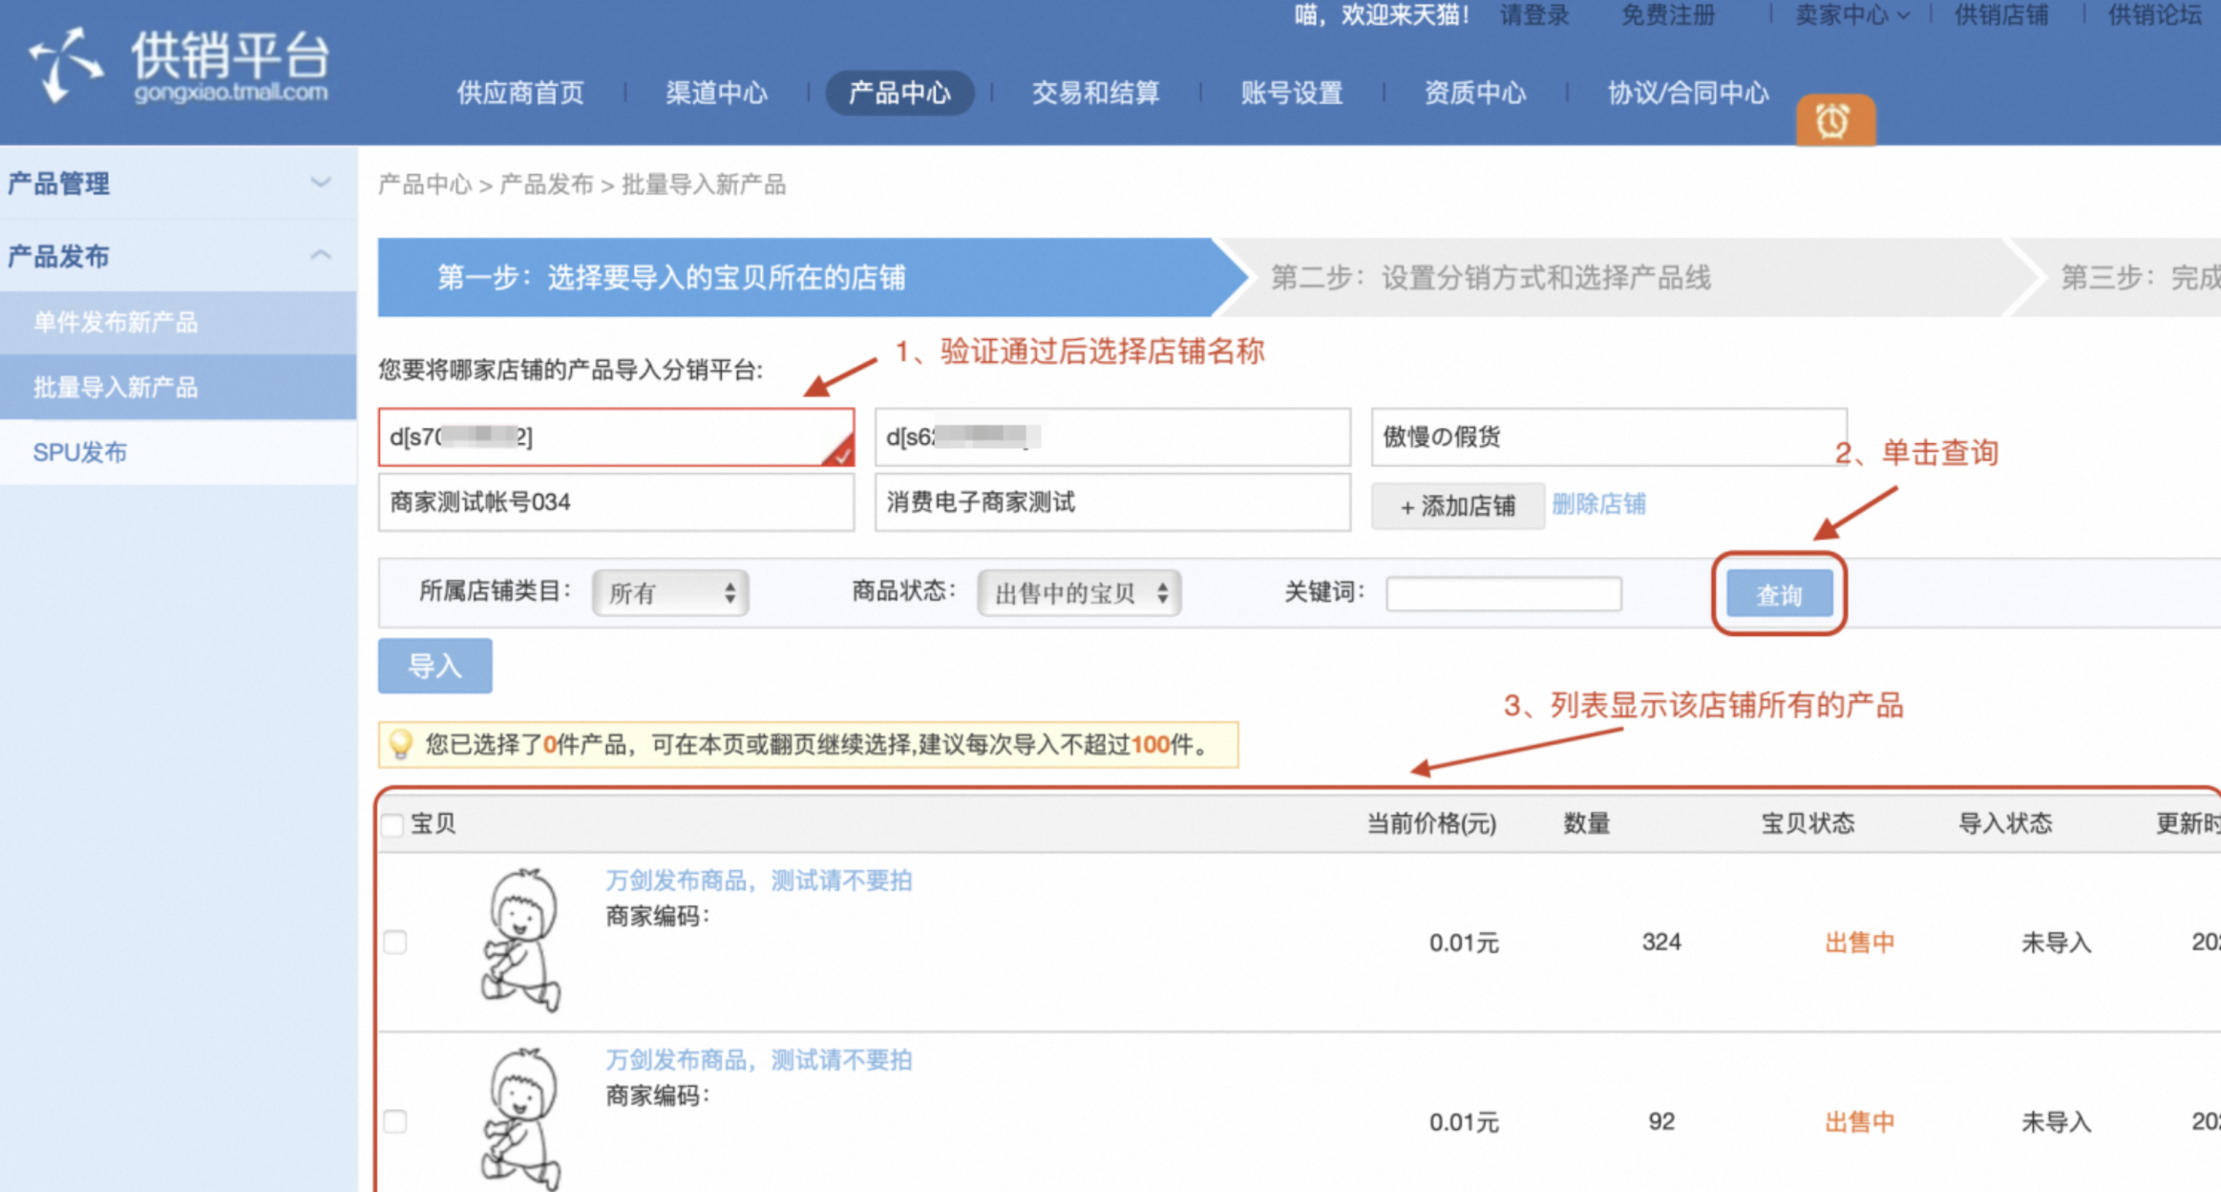The height and width of the screenshot is (1192, 2221).
Task: Go to 供应商首页 nav tab
Action: 520,93
